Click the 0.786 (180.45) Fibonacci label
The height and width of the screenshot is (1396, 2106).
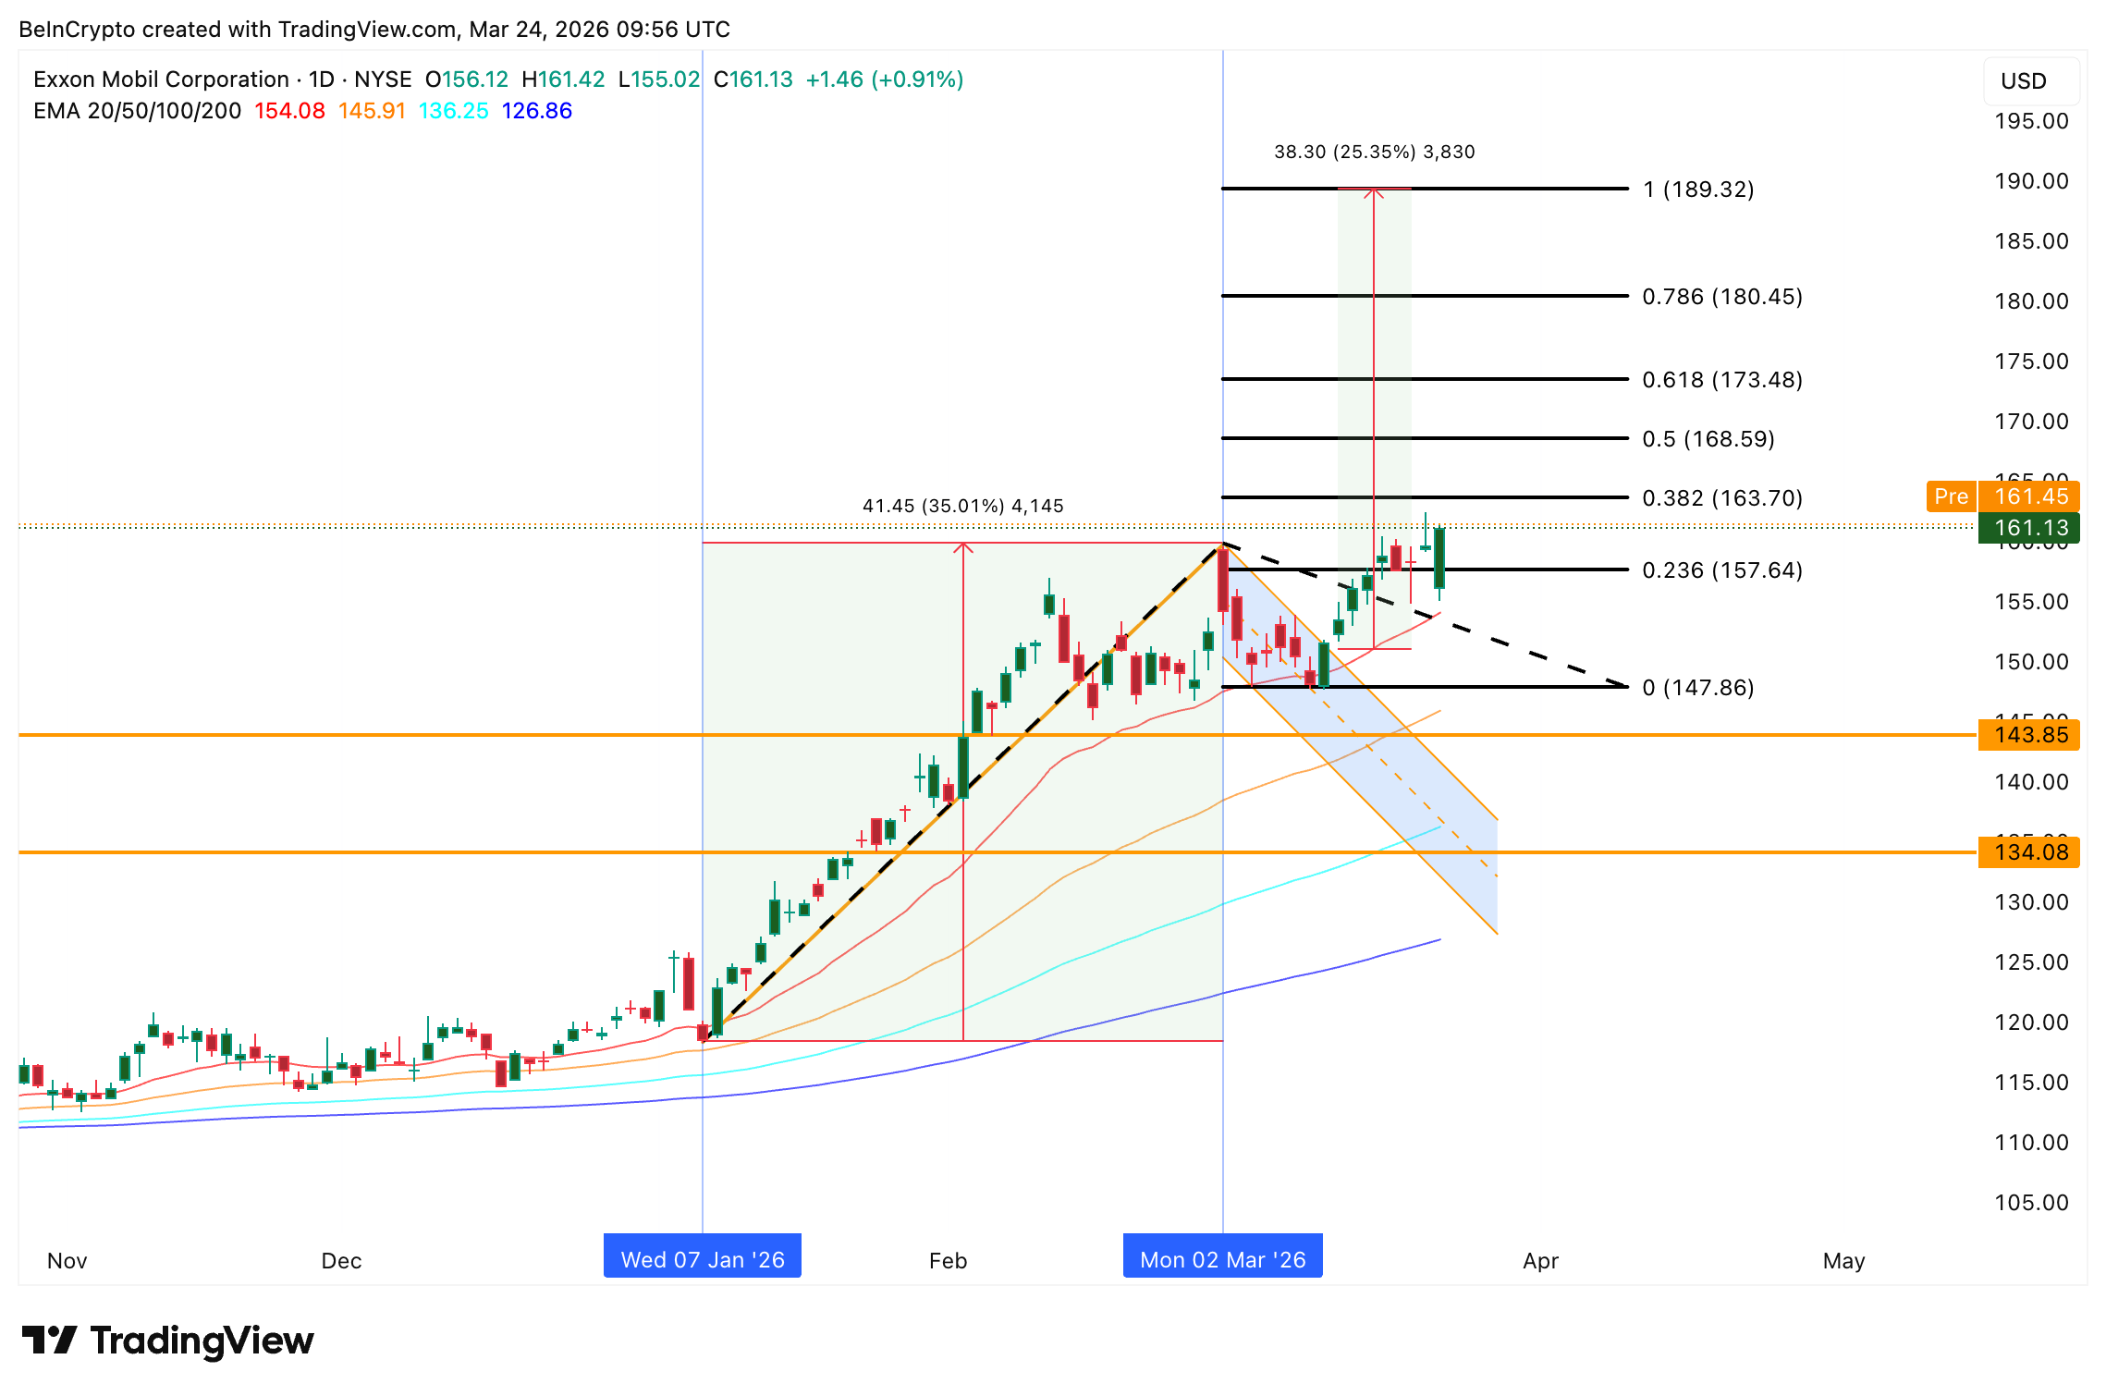coord(1721,297)
